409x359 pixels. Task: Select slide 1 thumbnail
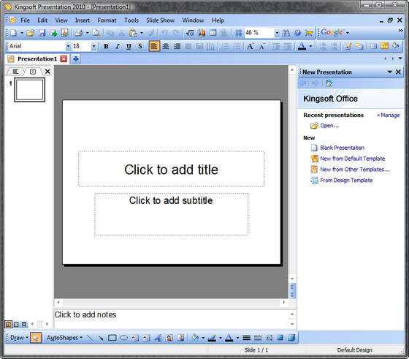tap(29, 90)
